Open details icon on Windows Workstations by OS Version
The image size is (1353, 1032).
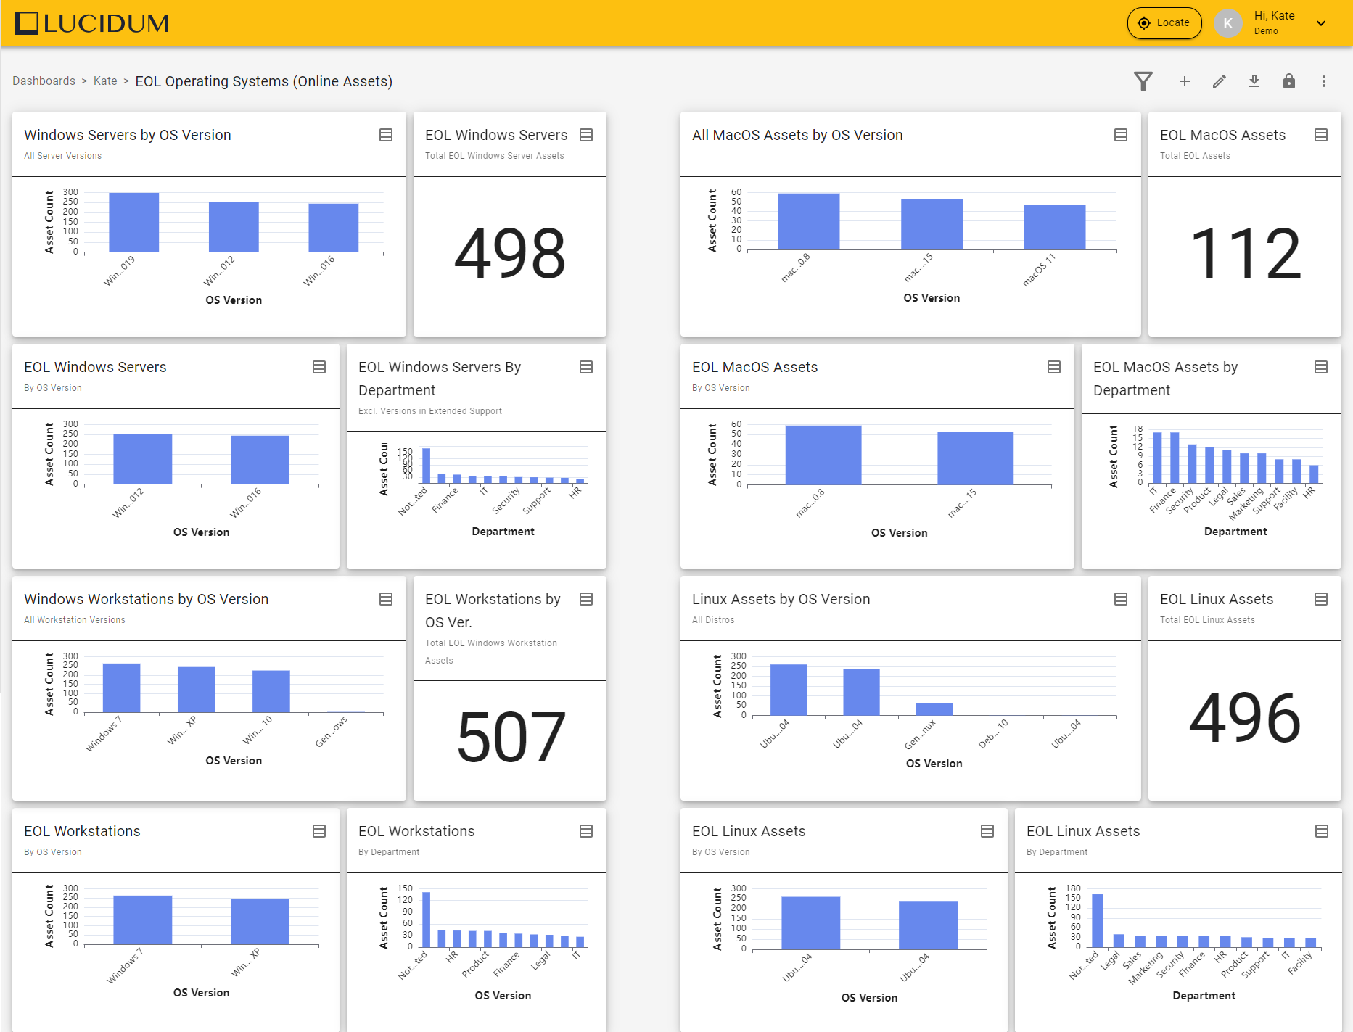[x=386, y=599]
